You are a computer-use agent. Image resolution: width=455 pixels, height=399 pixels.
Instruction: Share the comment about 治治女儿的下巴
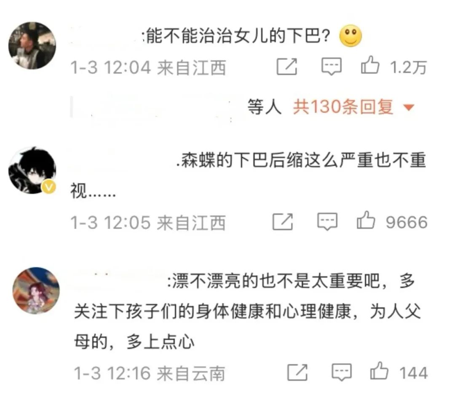(x=287, y=66)
